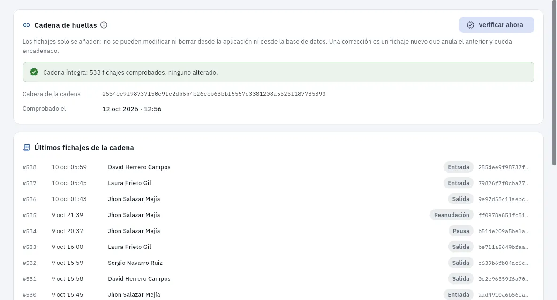This screenshot has width=557, height=300.
Task: Click the Entrada badge on entry #538
Action: pos(458,167)
